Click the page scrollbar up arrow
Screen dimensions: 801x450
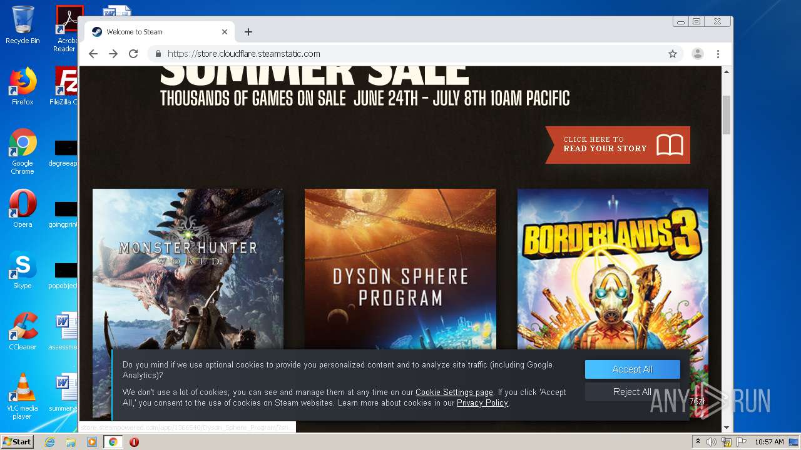pos(727,72)
